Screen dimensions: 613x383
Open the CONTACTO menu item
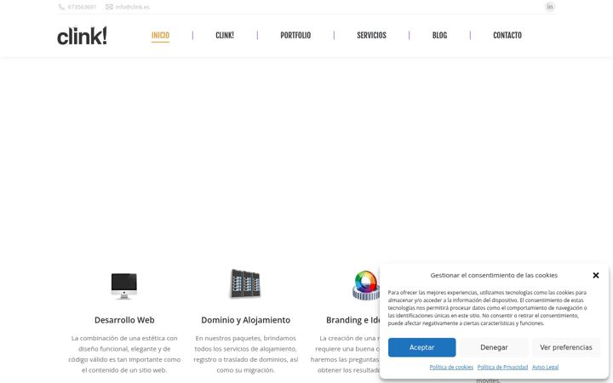coord(507,35)
